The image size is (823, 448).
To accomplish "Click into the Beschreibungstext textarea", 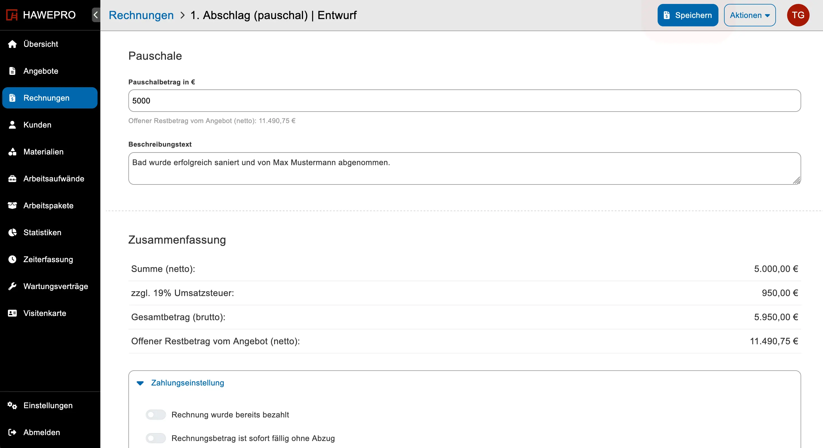I will pyautogui.click(x=464, y=168).
